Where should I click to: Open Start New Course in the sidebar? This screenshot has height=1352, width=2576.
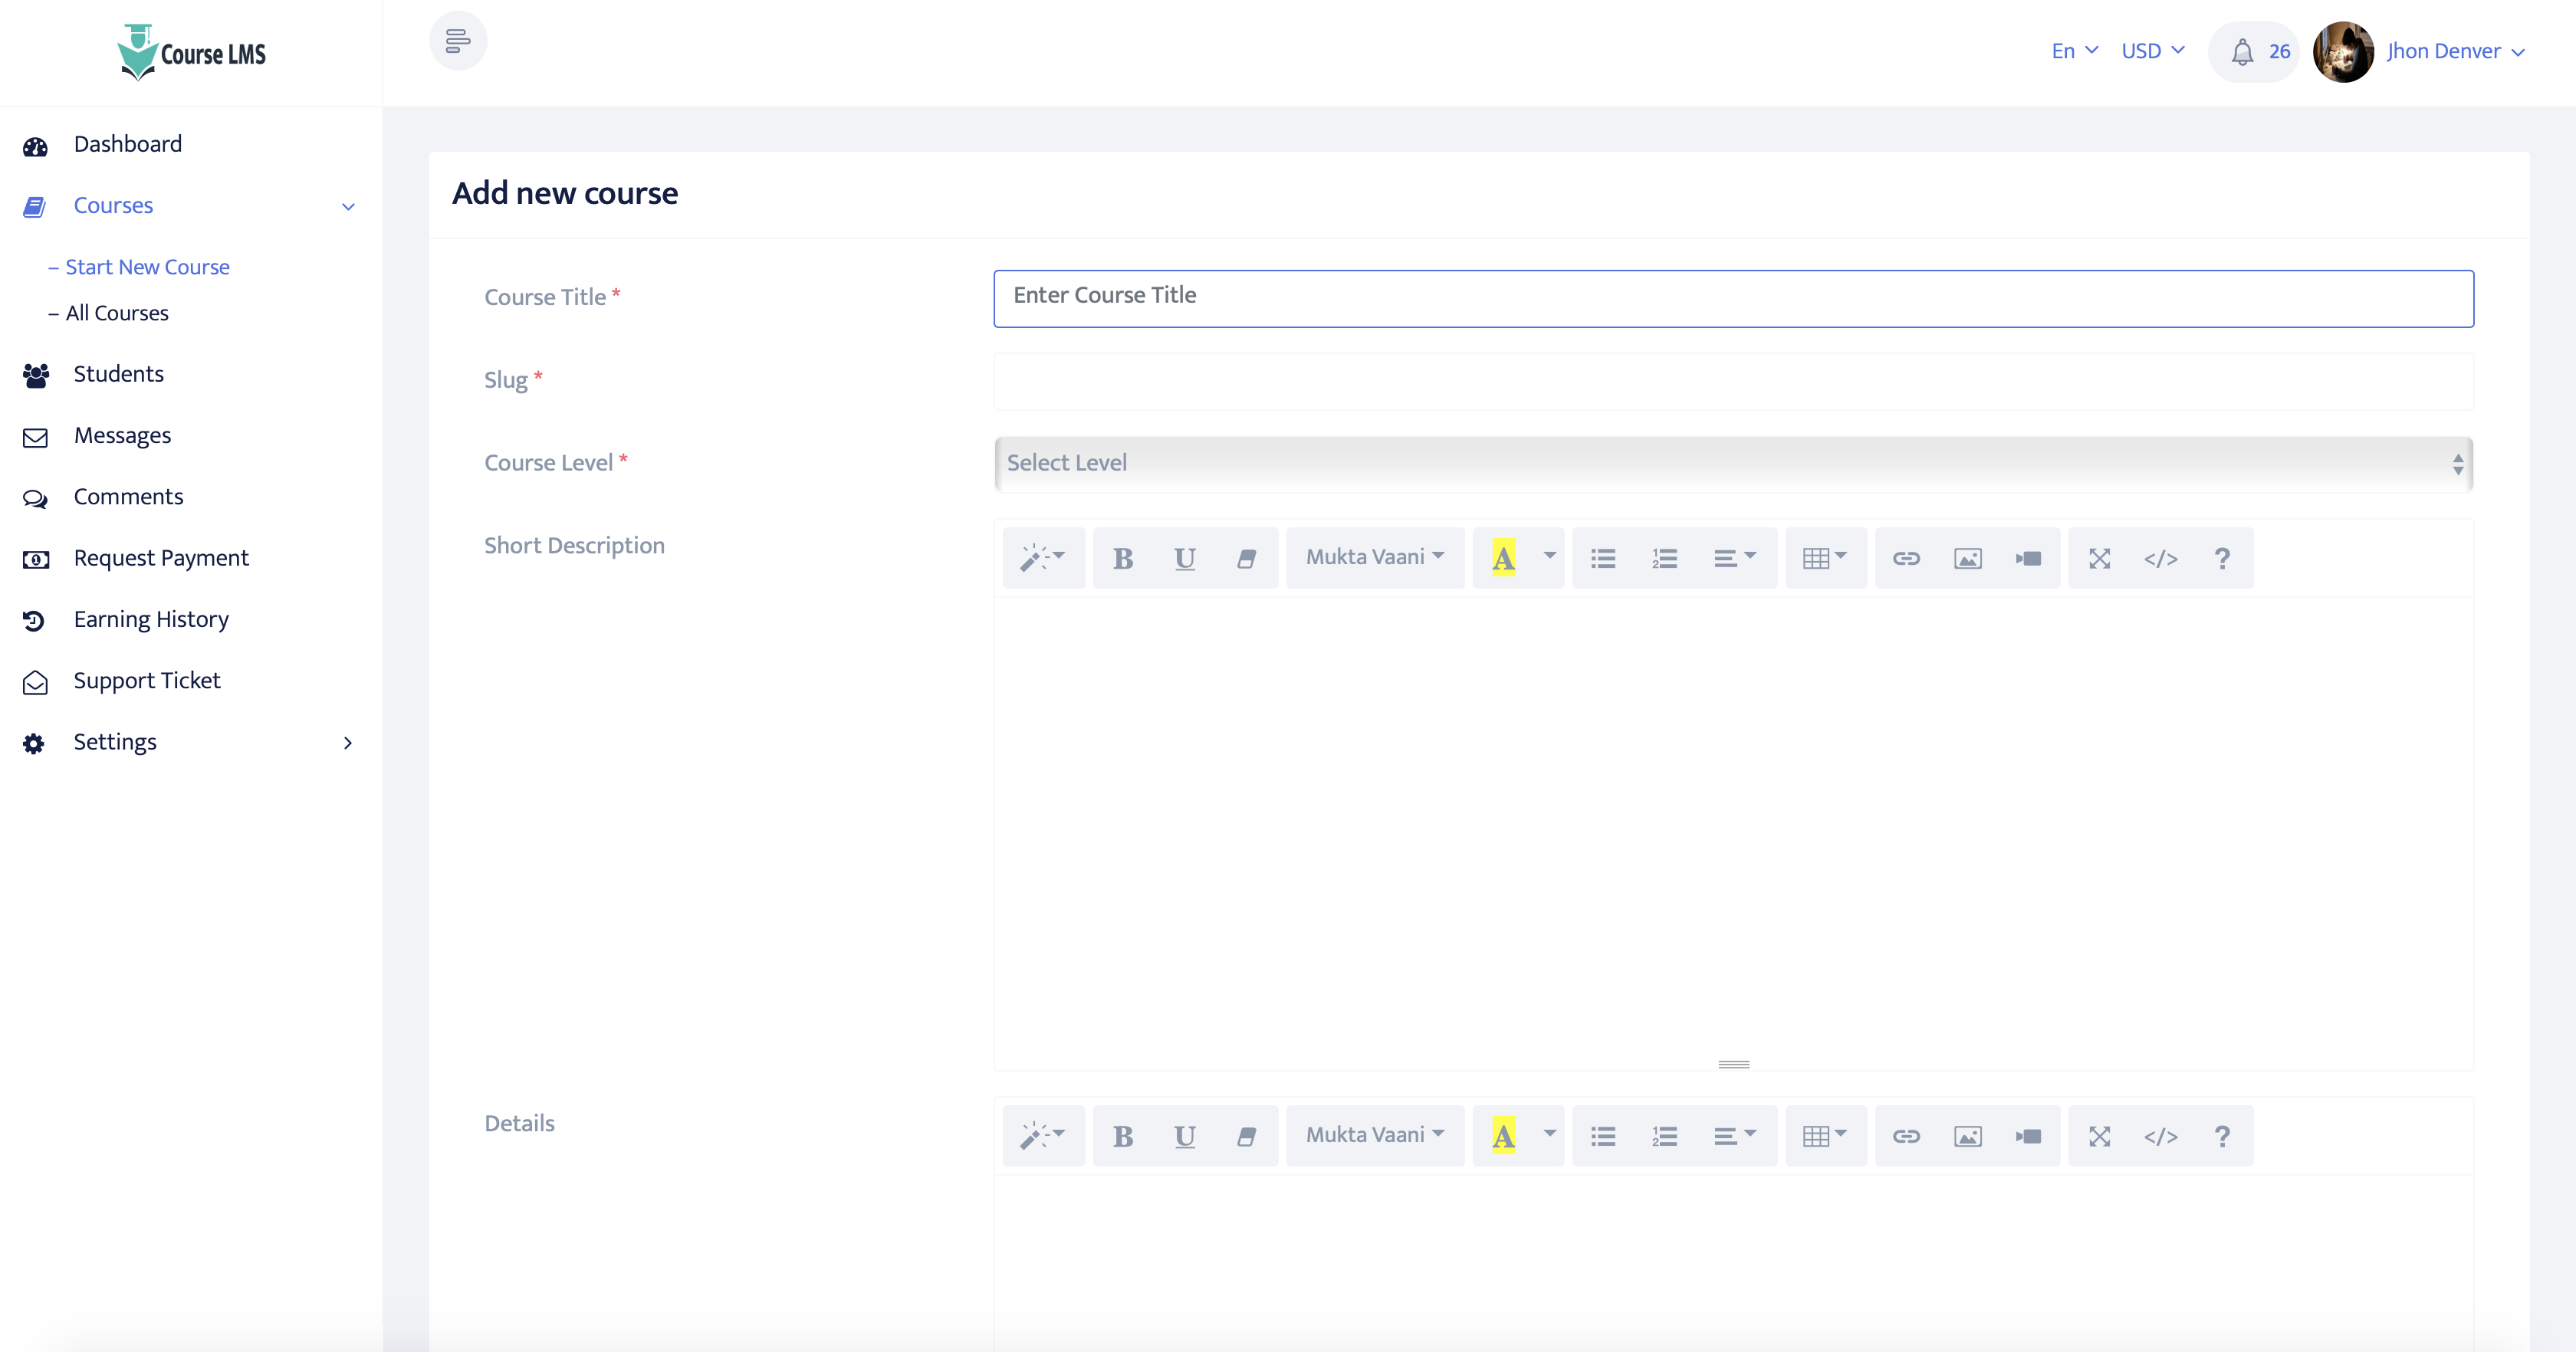click(146, 266)
